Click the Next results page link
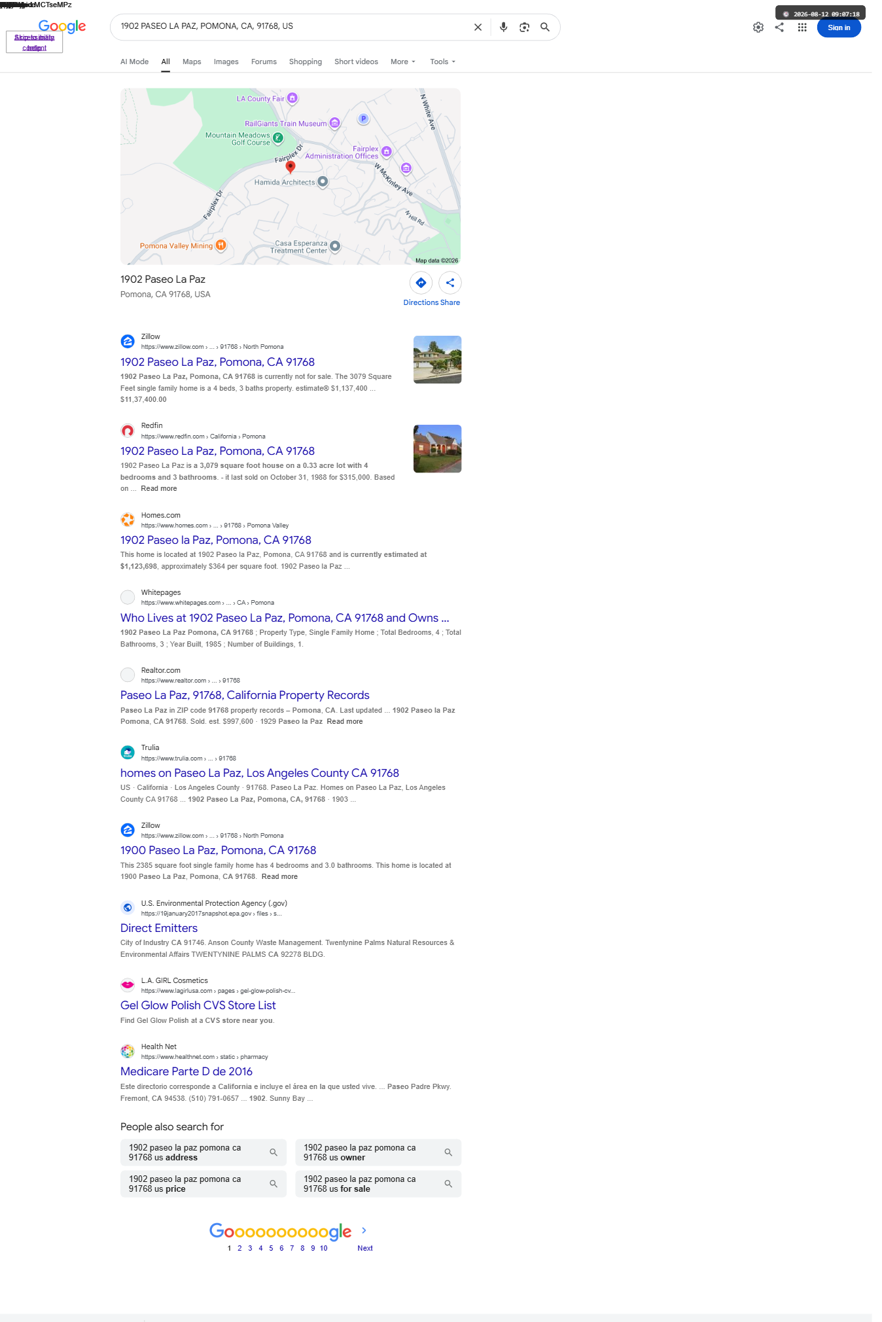The width and height of the screenshot is (882, 1322). coord(365,1248)
